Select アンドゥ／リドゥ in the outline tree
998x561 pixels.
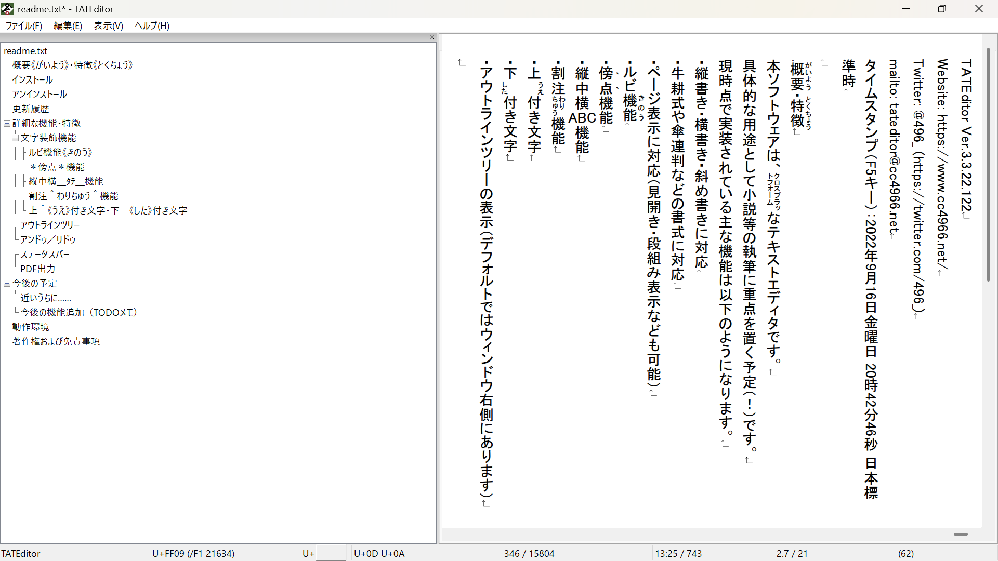point(48,239)
